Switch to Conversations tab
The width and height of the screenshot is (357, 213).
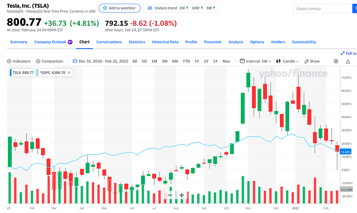click(109, 42)
